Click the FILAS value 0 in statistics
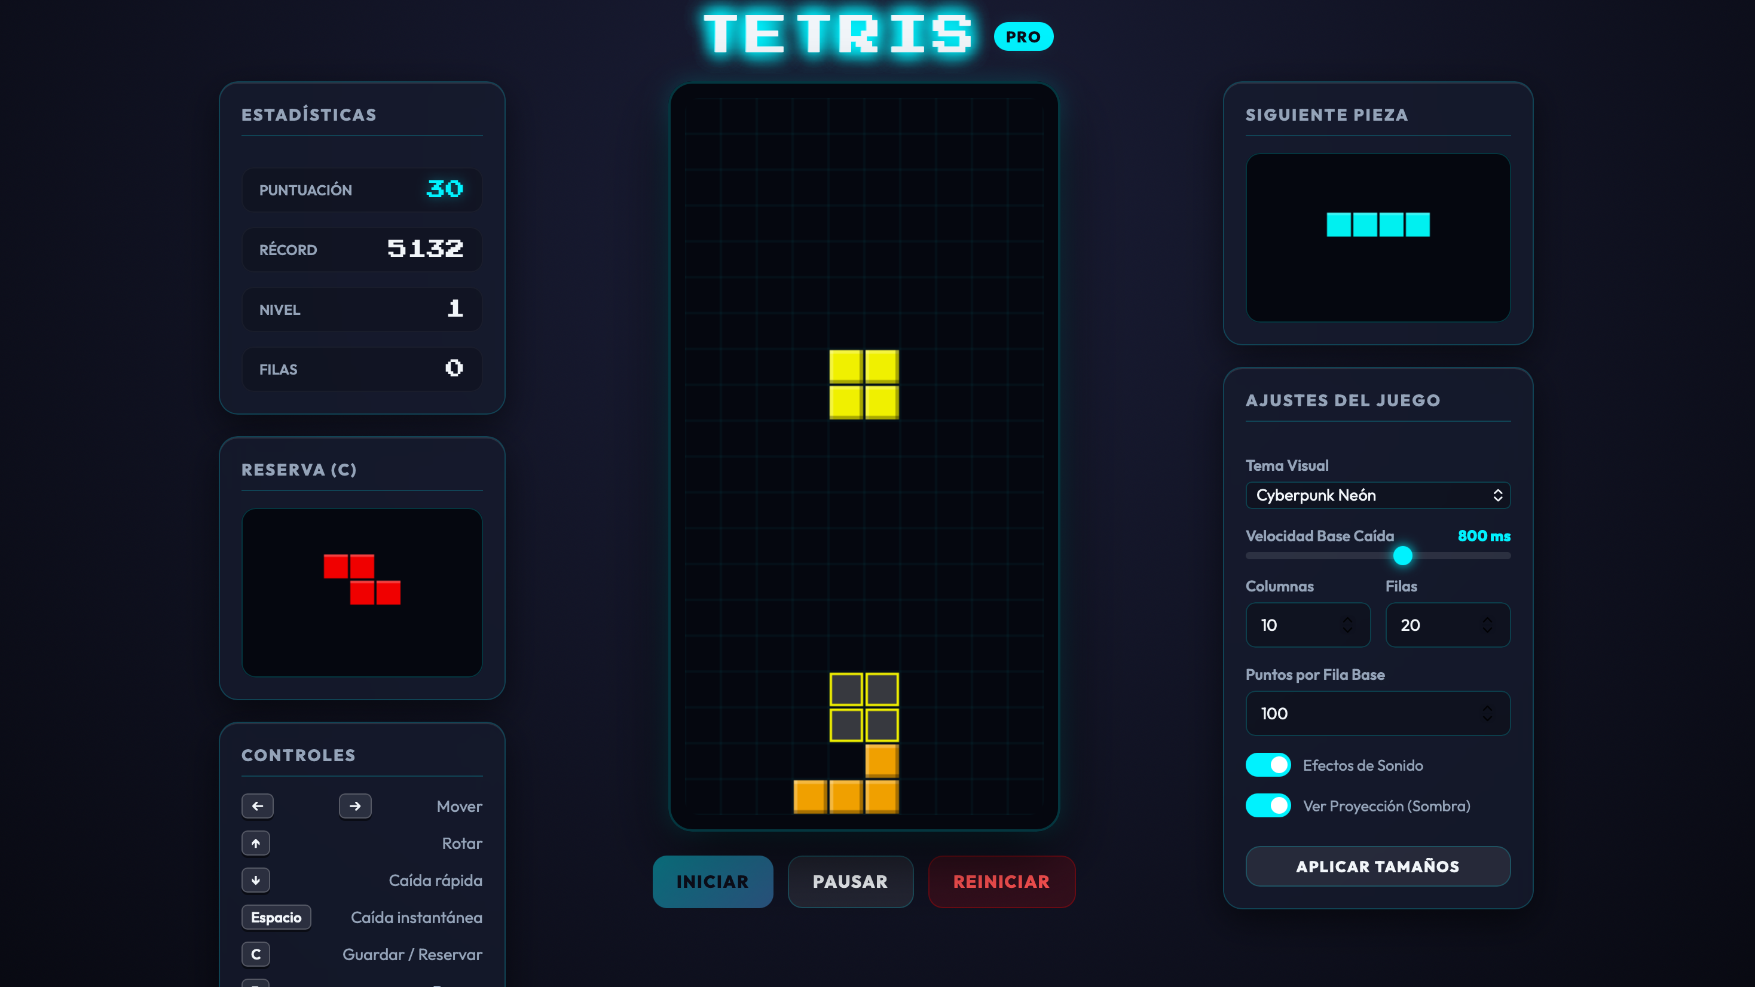This screenshot has height=987, width=1755. [x=454, y=369]
